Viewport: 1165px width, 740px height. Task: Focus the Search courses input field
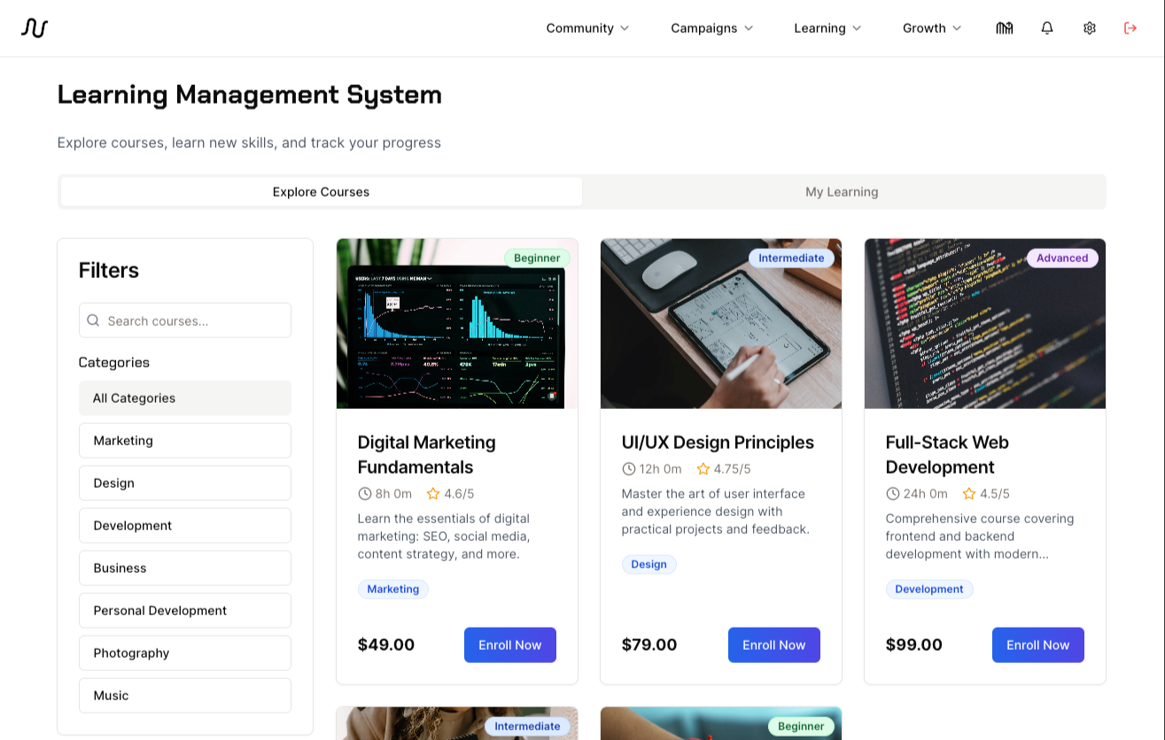[x=185, y=320]
